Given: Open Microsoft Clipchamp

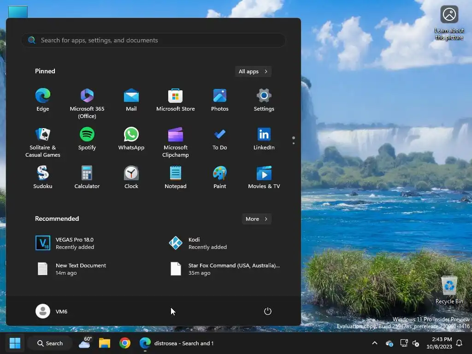Looking at the screenshot, I should pos(176,142).
